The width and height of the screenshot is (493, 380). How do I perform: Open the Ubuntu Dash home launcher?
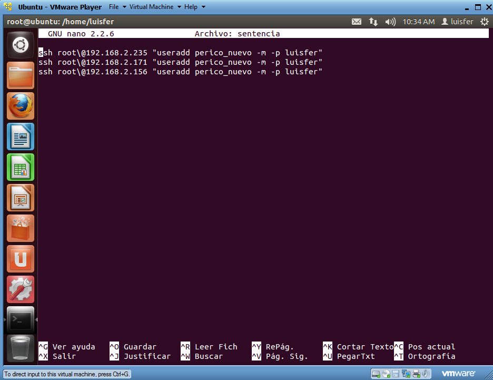(21, 45)
